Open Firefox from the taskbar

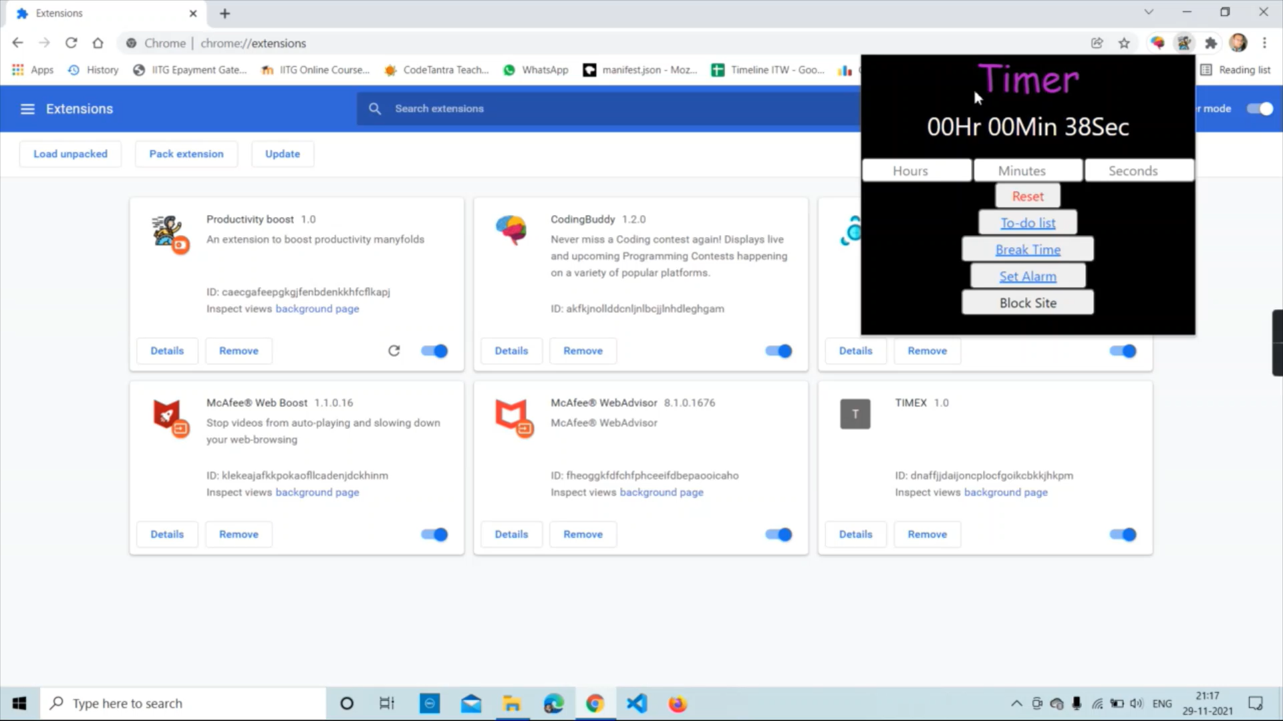677,703
